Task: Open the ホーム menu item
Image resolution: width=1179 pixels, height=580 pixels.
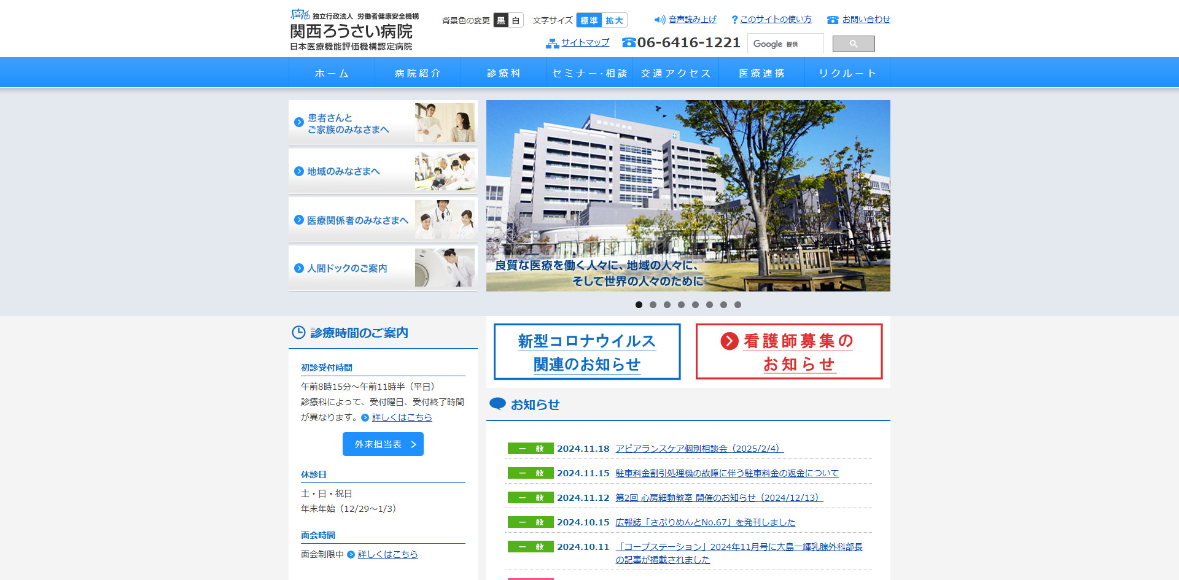Action: (x=332, y=73)
